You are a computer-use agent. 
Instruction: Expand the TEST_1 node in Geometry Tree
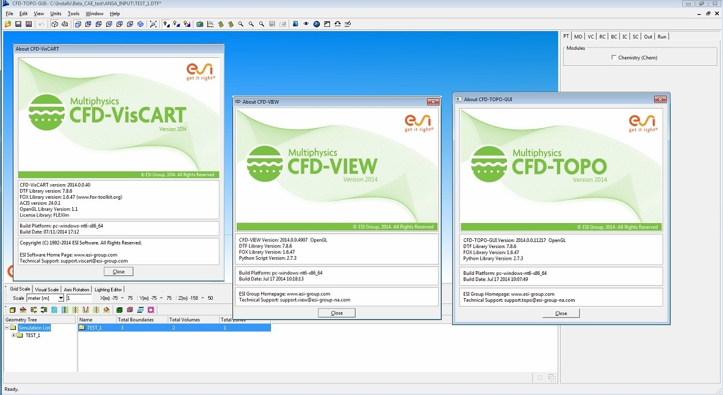[13, 335]
